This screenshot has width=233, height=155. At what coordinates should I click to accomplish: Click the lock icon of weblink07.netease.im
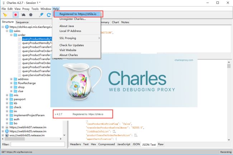[x=7, y=127]
